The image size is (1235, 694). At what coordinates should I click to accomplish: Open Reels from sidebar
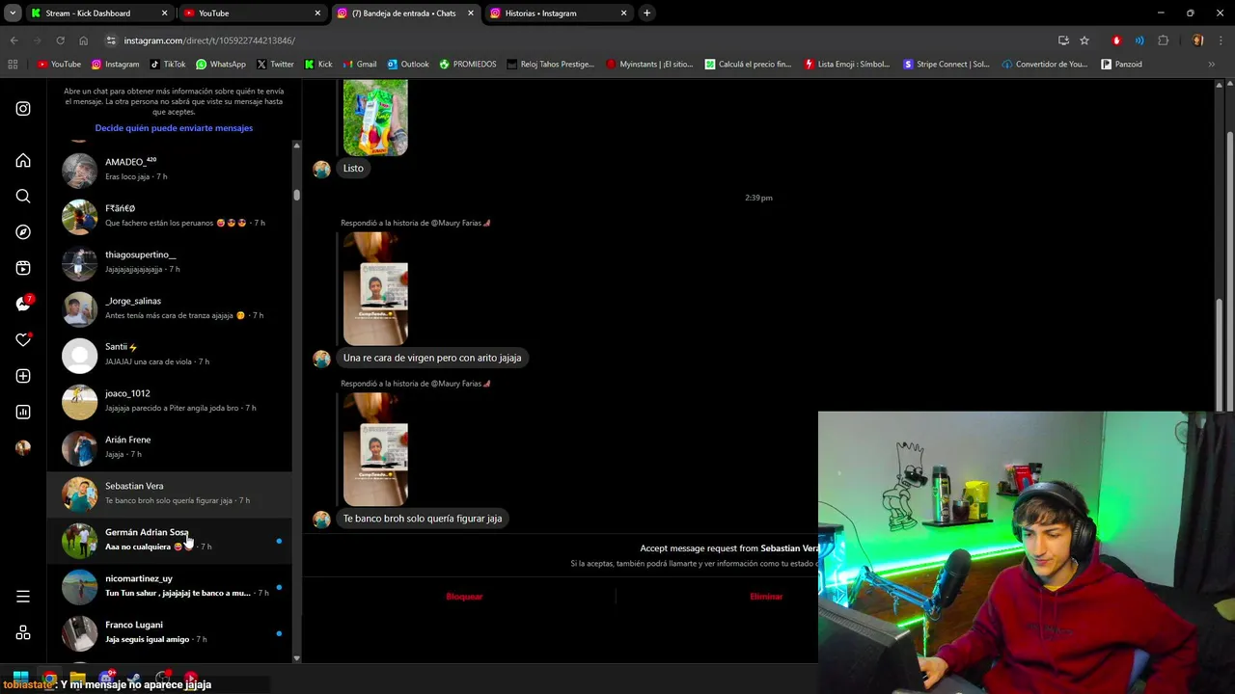point(23,268)
